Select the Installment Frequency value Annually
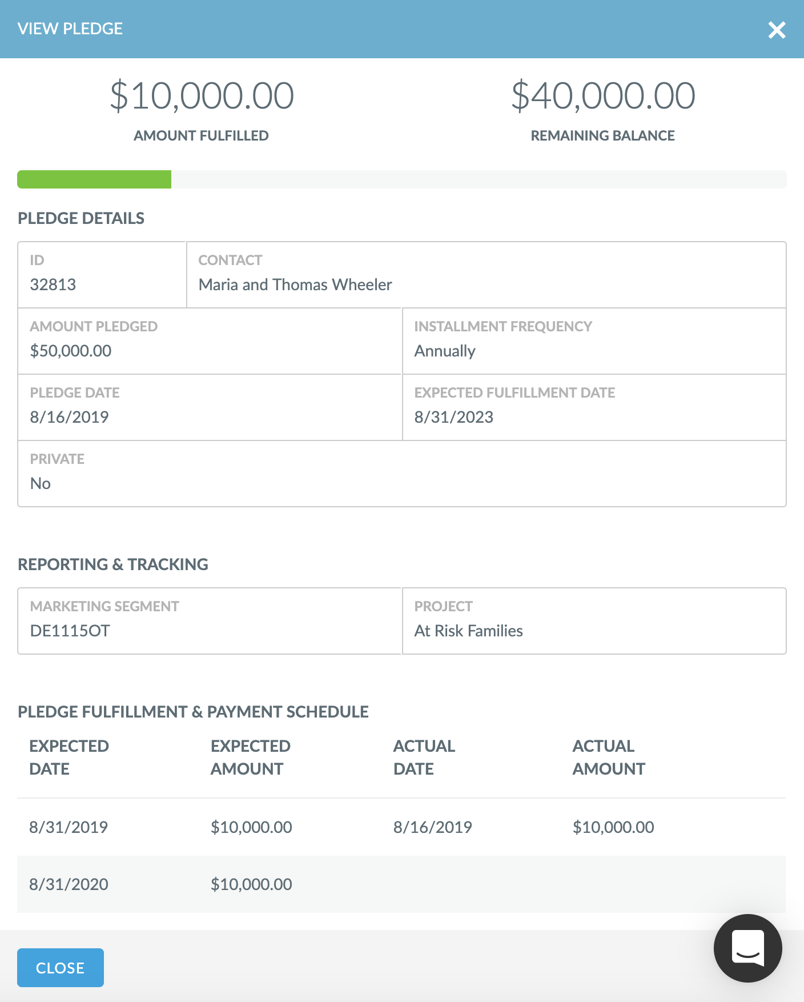This screenshot has height=1002, width=804. [445, 351]
